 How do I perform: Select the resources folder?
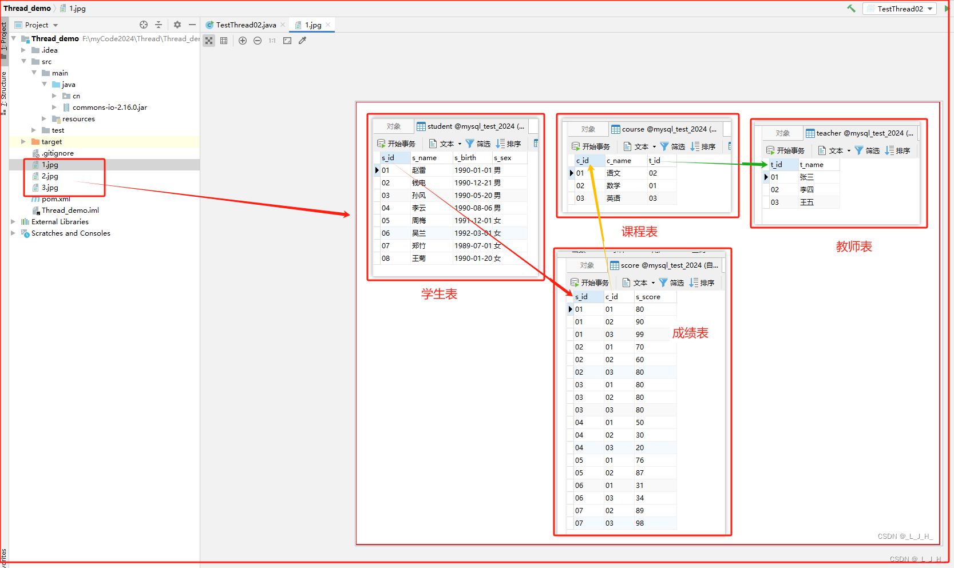[78, 118]
